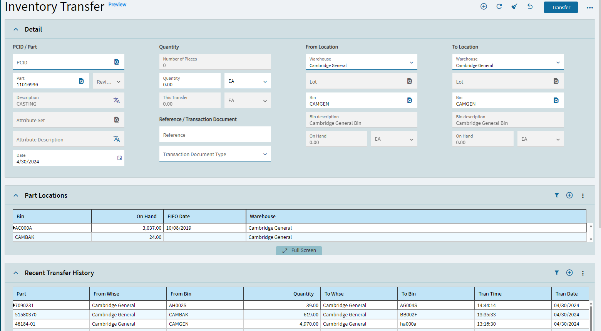
Task: Click the To Location Bin search icon
Action: (x=556, y=101)
